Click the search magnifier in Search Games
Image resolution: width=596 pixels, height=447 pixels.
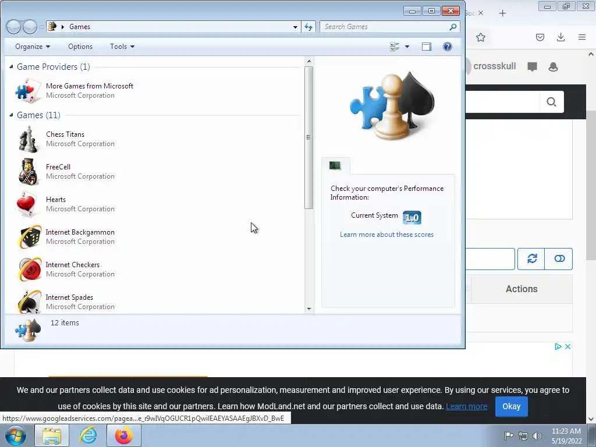tap(453, 27)
